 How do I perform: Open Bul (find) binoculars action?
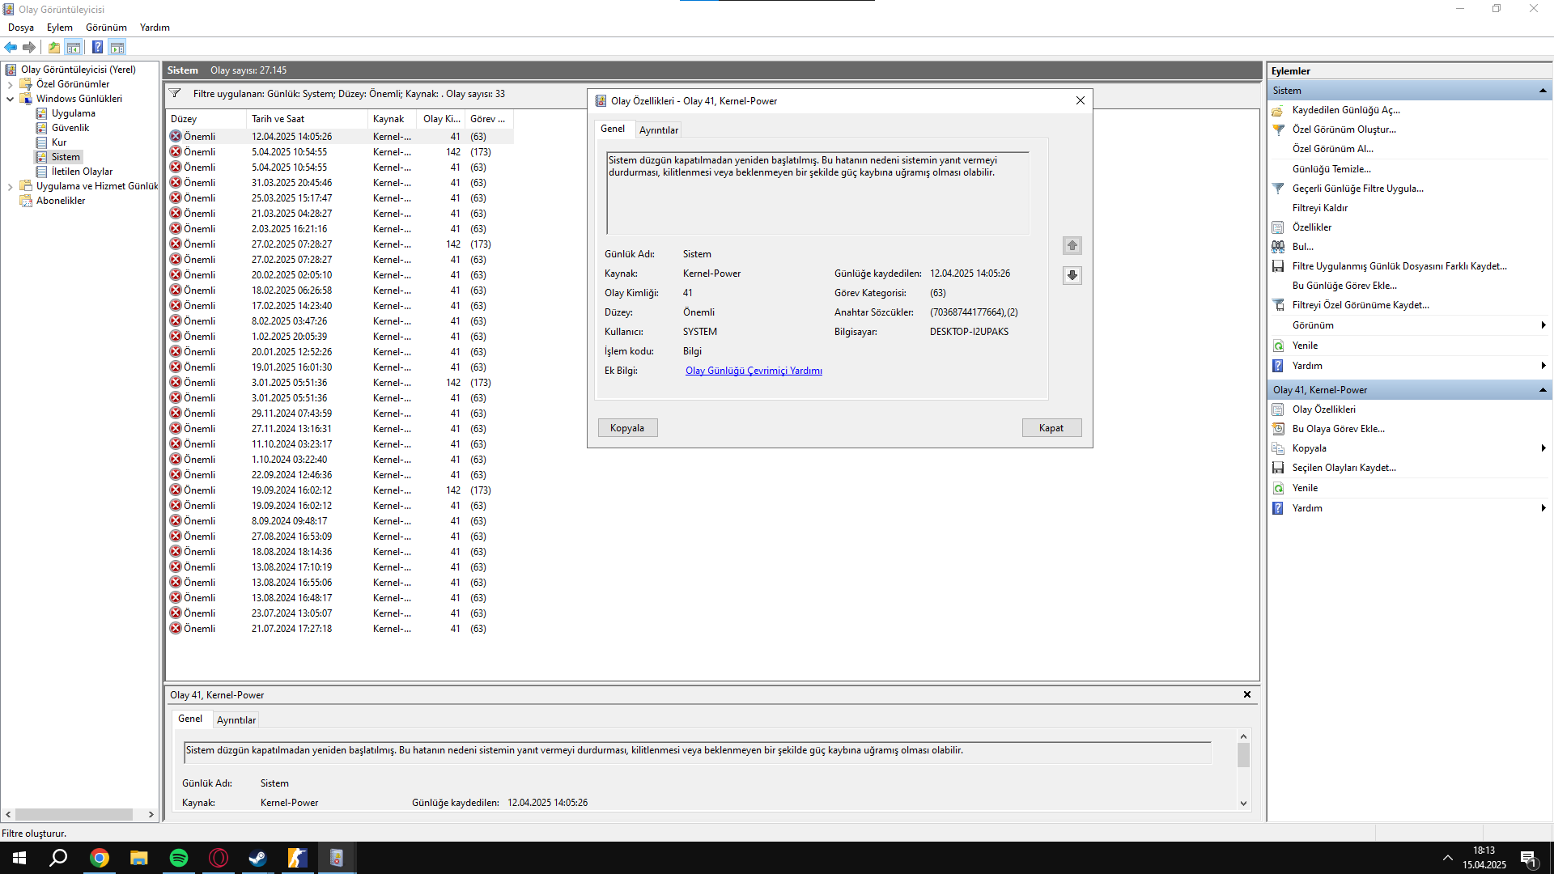pyautogui.click(x=1278, y=247)
